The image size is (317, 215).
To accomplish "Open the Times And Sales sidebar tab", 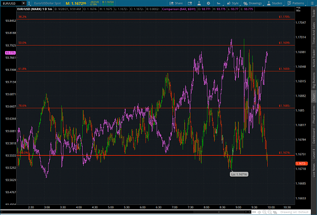I will [x=314, y=33].
